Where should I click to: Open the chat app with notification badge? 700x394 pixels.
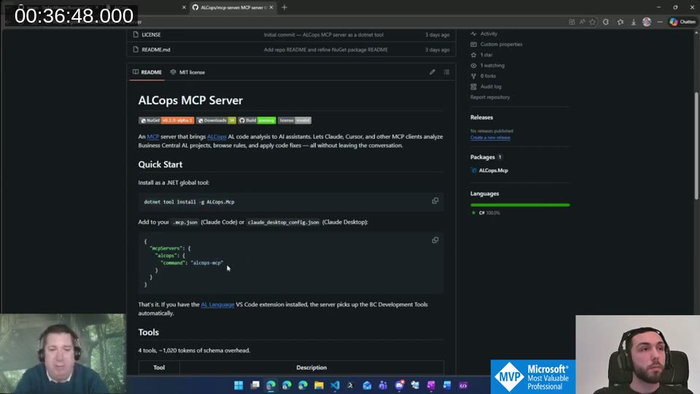[x=399, y=385]
